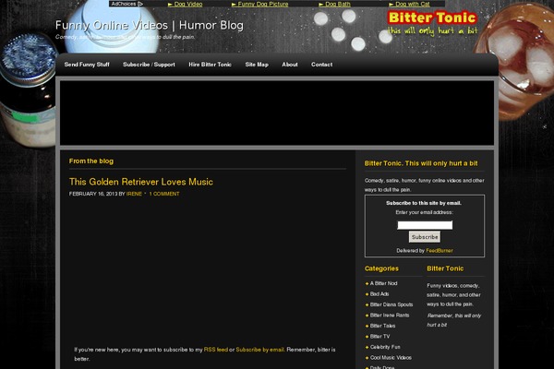554x369 pixels.
Task: Click the Subscribe by email link
Action: tap(259, 350)
